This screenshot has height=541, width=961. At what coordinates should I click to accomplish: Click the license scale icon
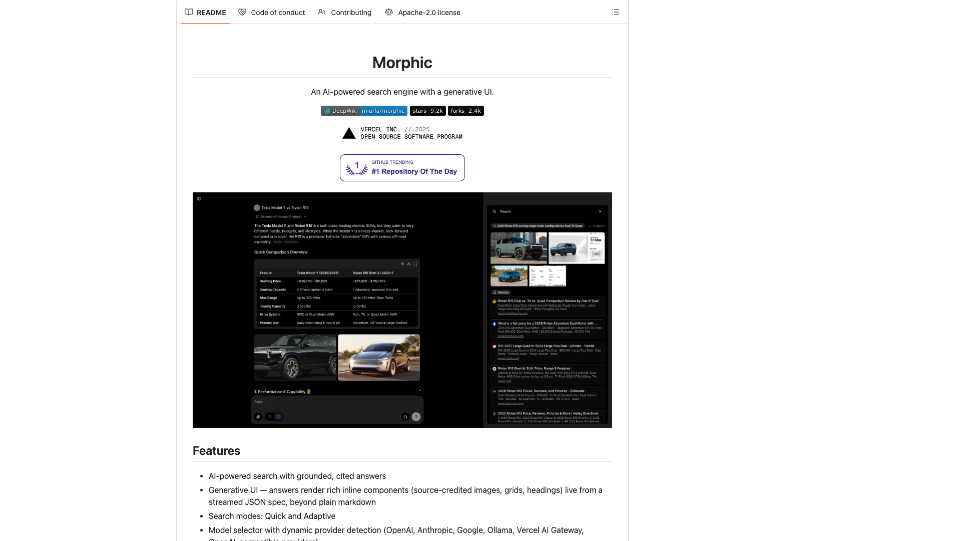point(389,12)
